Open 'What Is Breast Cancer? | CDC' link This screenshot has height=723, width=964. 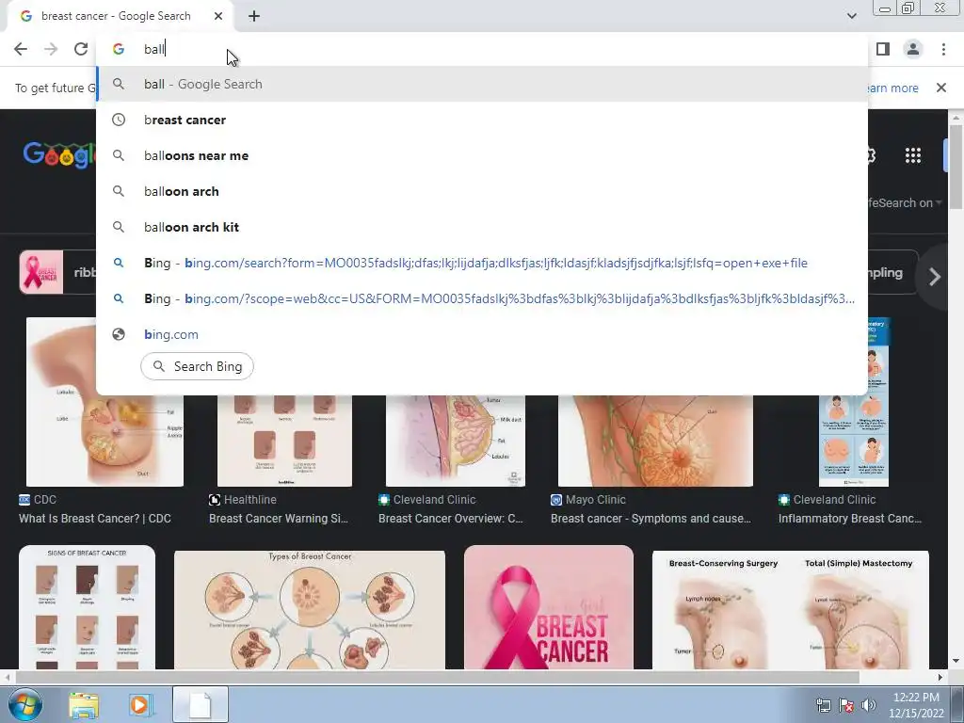[x=95, y=519]
